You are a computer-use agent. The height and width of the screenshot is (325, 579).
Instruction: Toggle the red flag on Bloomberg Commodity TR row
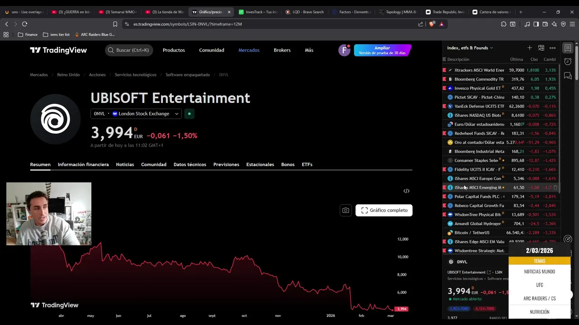(444, 79)
